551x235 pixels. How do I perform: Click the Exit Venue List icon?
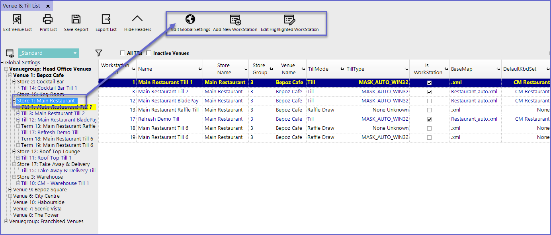pyautogui.click(x=17, y=19)
